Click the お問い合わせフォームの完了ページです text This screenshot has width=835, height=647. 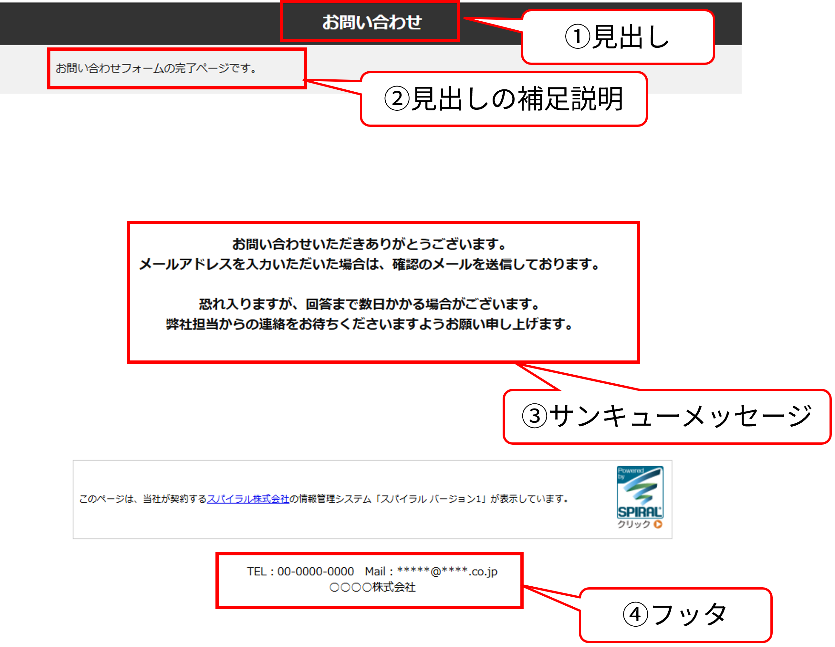[x=156, y=68]
